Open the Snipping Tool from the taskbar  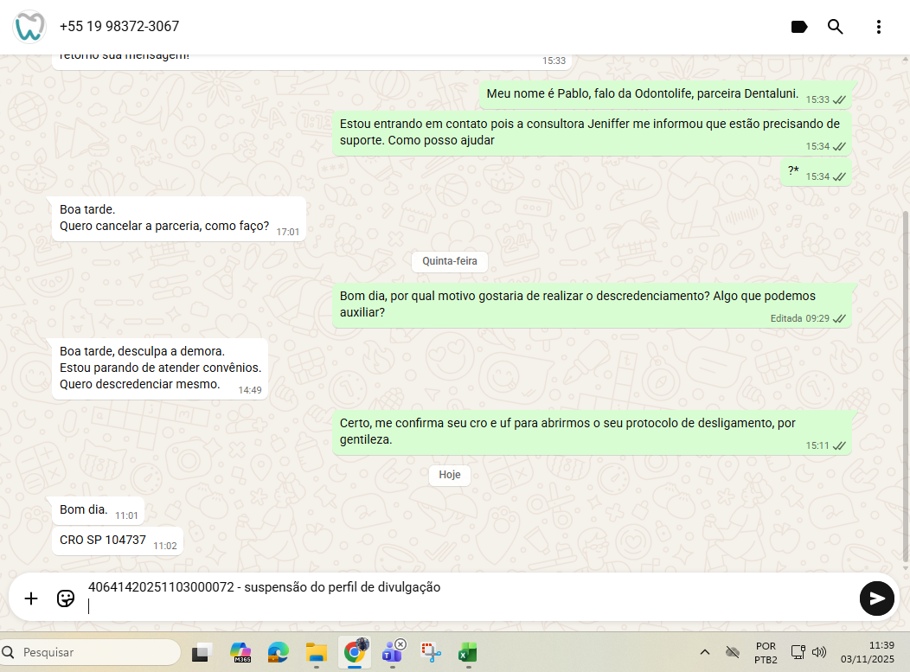(x=431, y=652)
